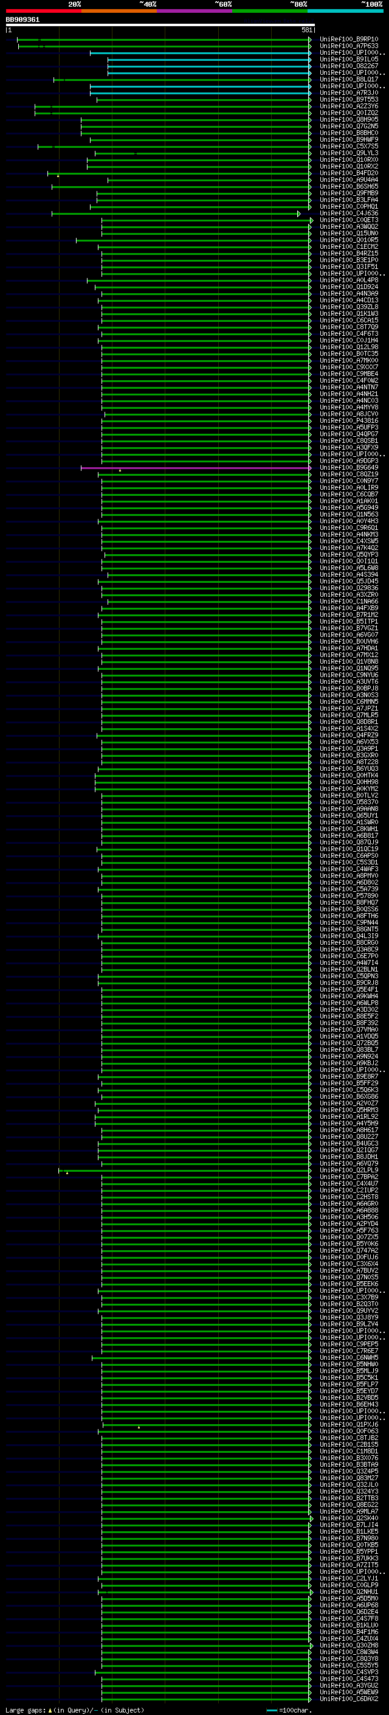Click the red ~20% identity legend bar
This screenshot has height=1715, width=389.
coord(43,11)
